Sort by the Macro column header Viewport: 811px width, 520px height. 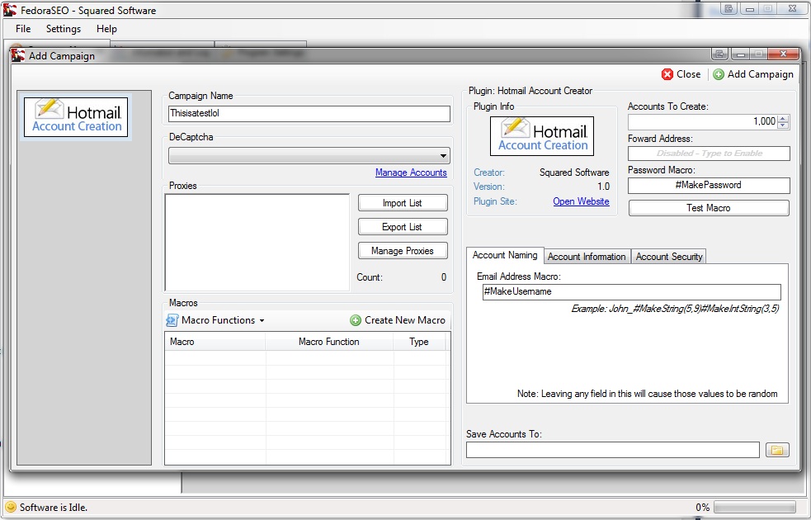pyautogui.click(x=215, y=342)
